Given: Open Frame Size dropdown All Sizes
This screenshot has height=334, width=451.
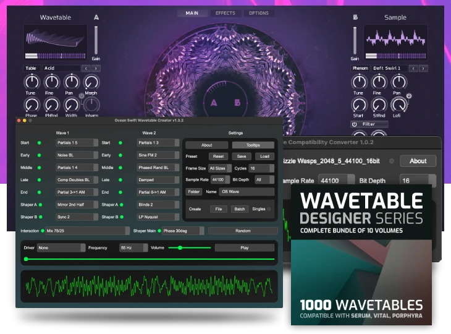Looking at the screenshot, I should (x=220, y=168).
